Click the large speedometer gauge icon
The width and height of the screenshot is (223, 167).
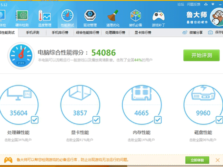(x=21, y=55)
